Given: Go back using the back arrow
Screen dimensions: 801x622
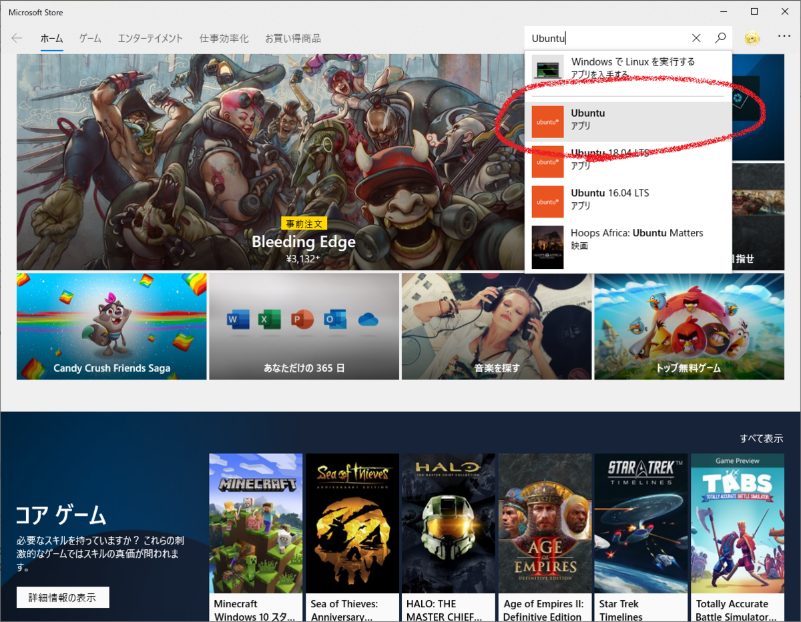Looking at the screenshot, I should 17,38.
